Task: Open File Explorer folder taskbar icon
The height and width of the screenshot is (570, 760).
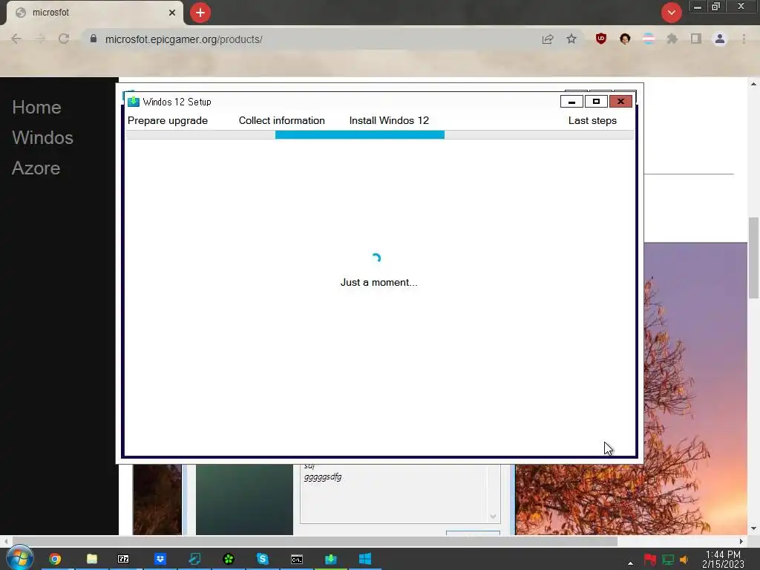Action: 91,559
